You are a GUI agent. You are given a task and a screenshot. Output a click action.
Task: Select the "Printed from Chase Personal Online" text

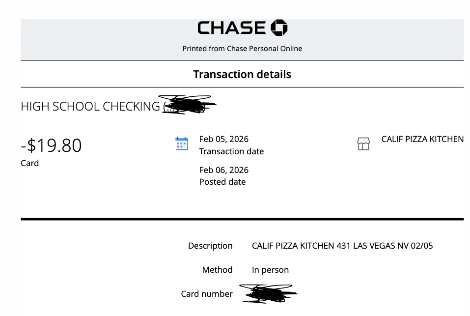coord(242,49)
